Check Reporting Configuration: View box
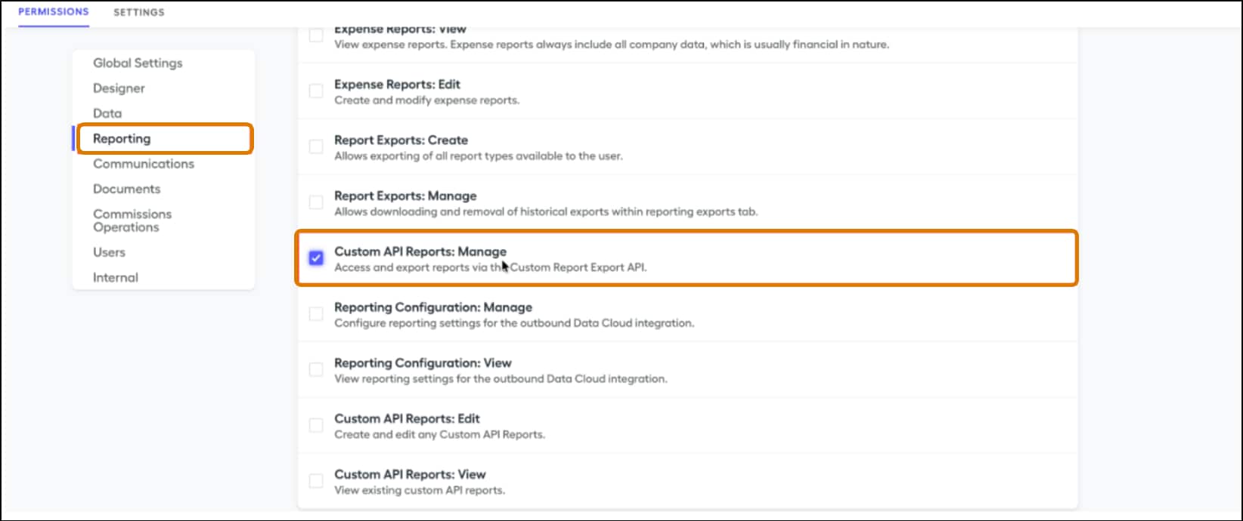 click(x=316, y=370)
